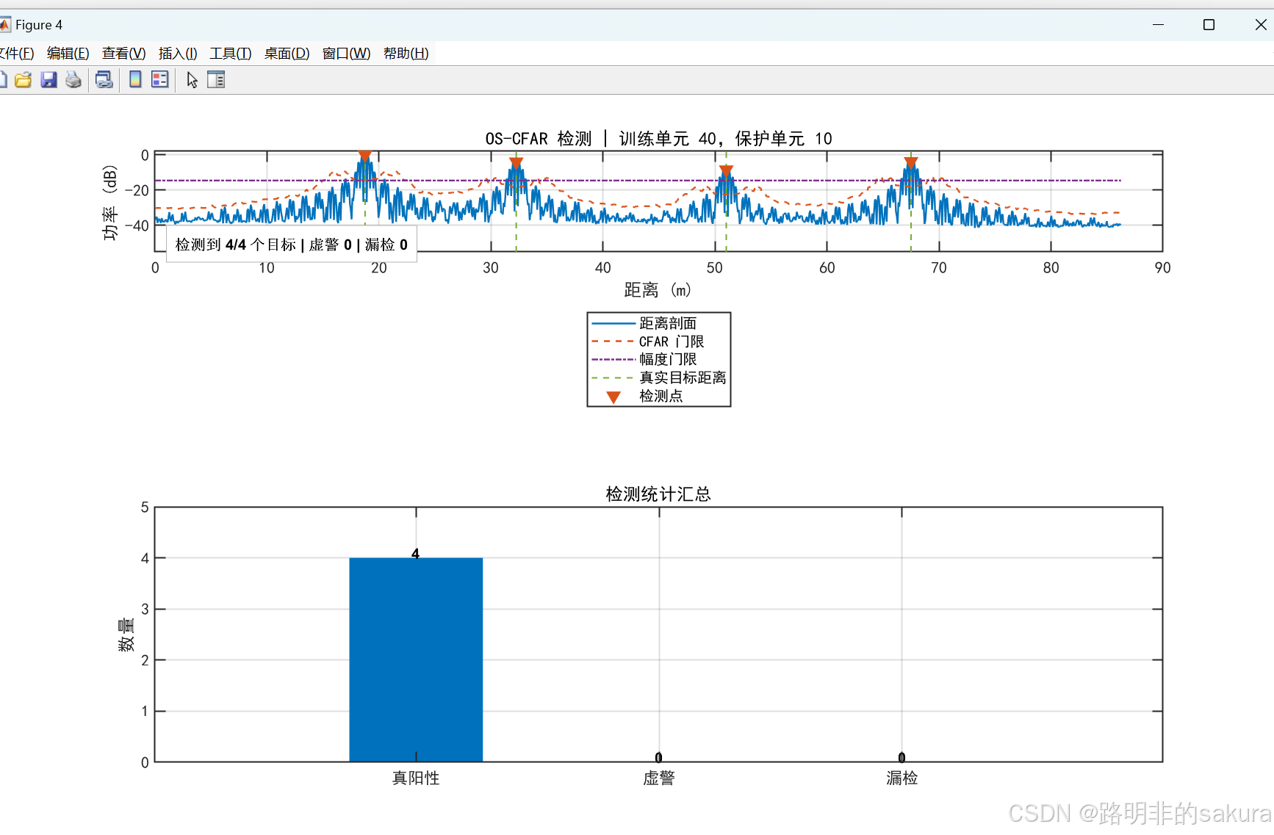
Task: Open the 窗口(W) menu
Action: click(346, 54)
